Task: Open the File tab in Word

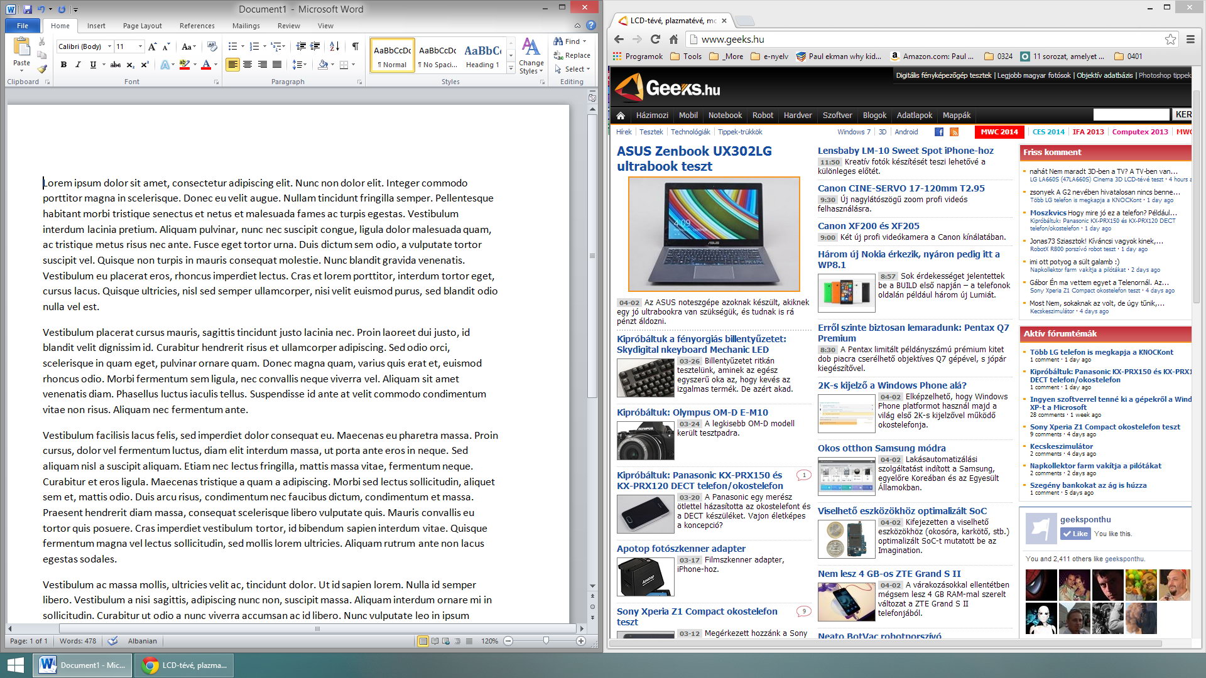Action: pyautogui.click(x=23, y=26)
